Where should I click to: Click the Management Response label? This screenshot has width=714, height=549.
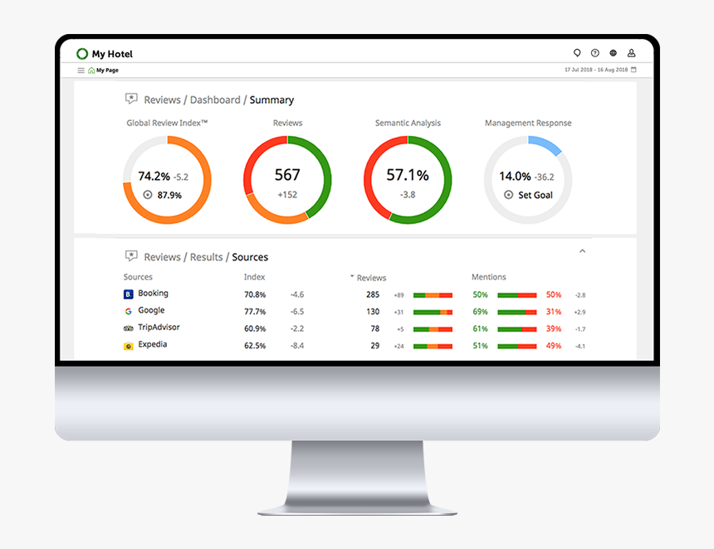tap(528, 123)
